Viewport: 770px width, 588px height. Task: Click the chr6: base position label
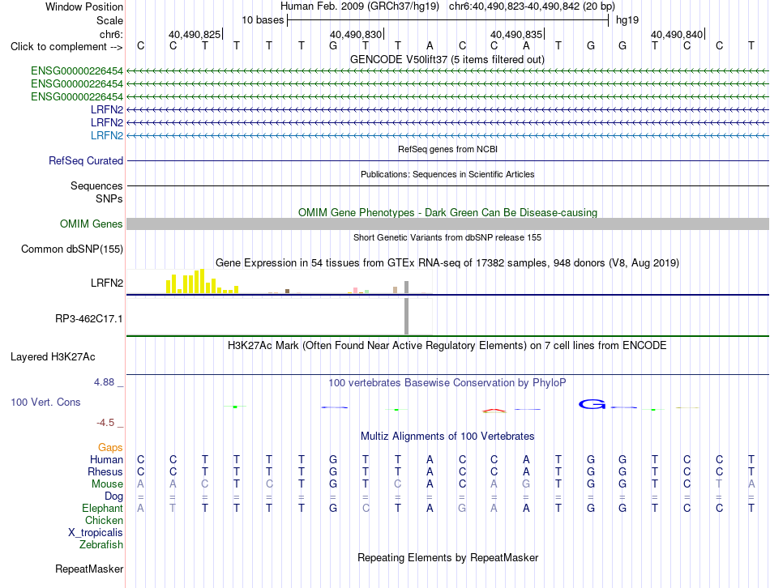111,34
